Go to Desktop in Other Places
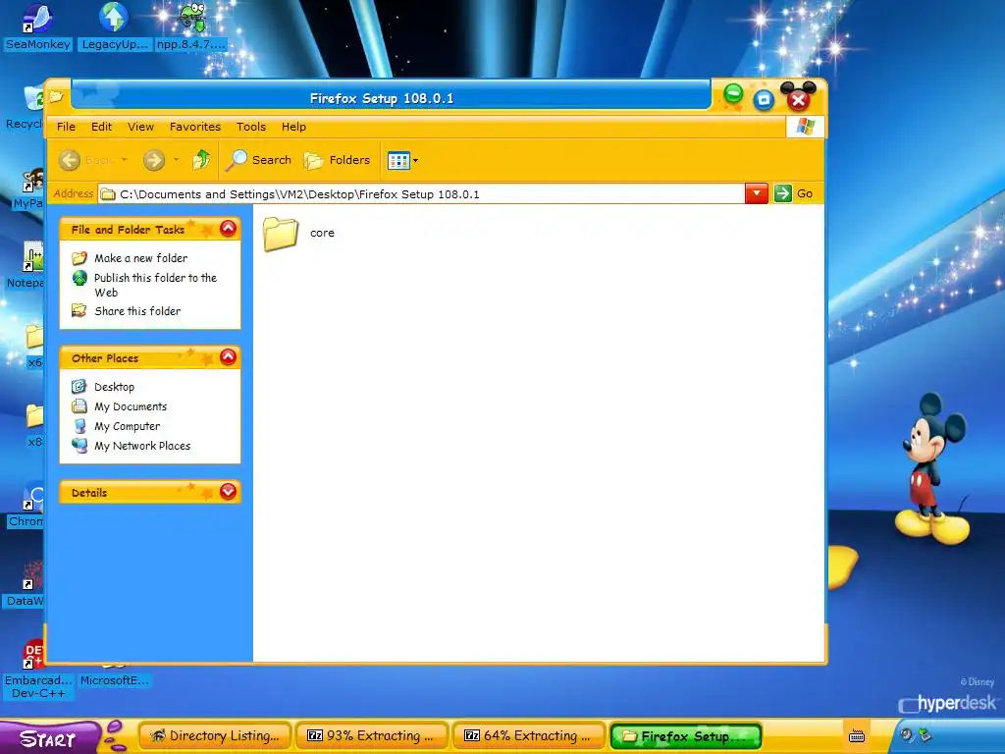 tap(114, 387)
